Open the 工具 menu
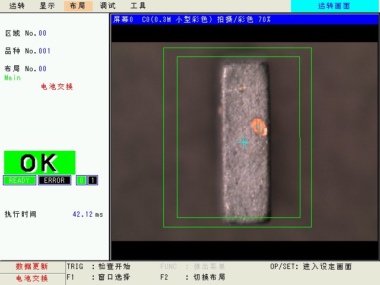The width and height of the screenshot is (380, 285). (138, 6)
